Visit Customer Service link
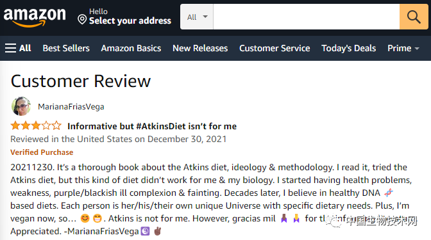 [275, 48]
